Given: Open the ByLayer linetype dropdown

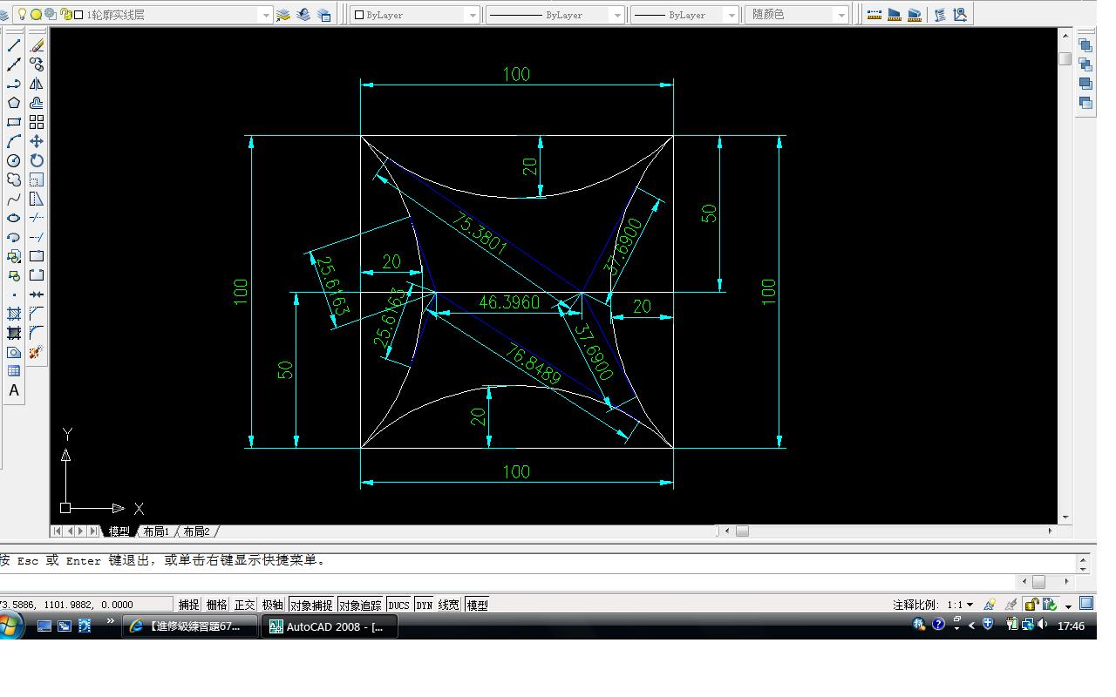Looking at the screenshot, I should click(617, 15).
